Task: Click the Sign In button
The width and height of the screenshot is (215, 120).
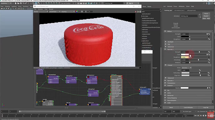Action: (x=133, y=3)
